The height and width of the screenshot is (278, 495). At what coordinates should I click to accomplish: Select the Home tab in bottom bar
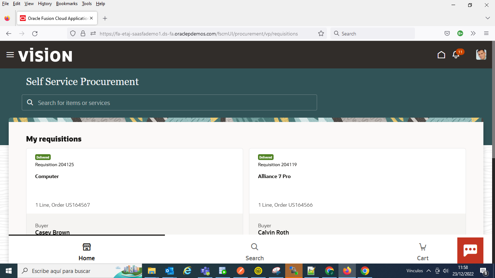point(87,252)
